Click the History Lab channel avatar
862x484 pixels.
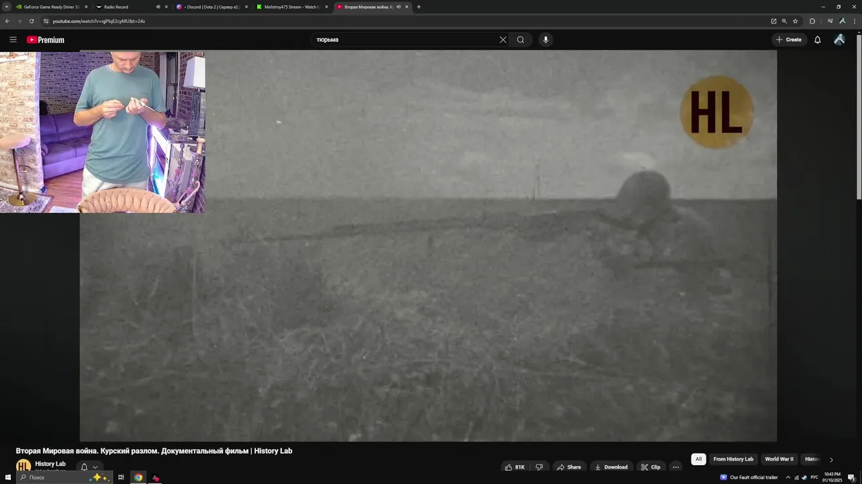[x=24, y=466]
